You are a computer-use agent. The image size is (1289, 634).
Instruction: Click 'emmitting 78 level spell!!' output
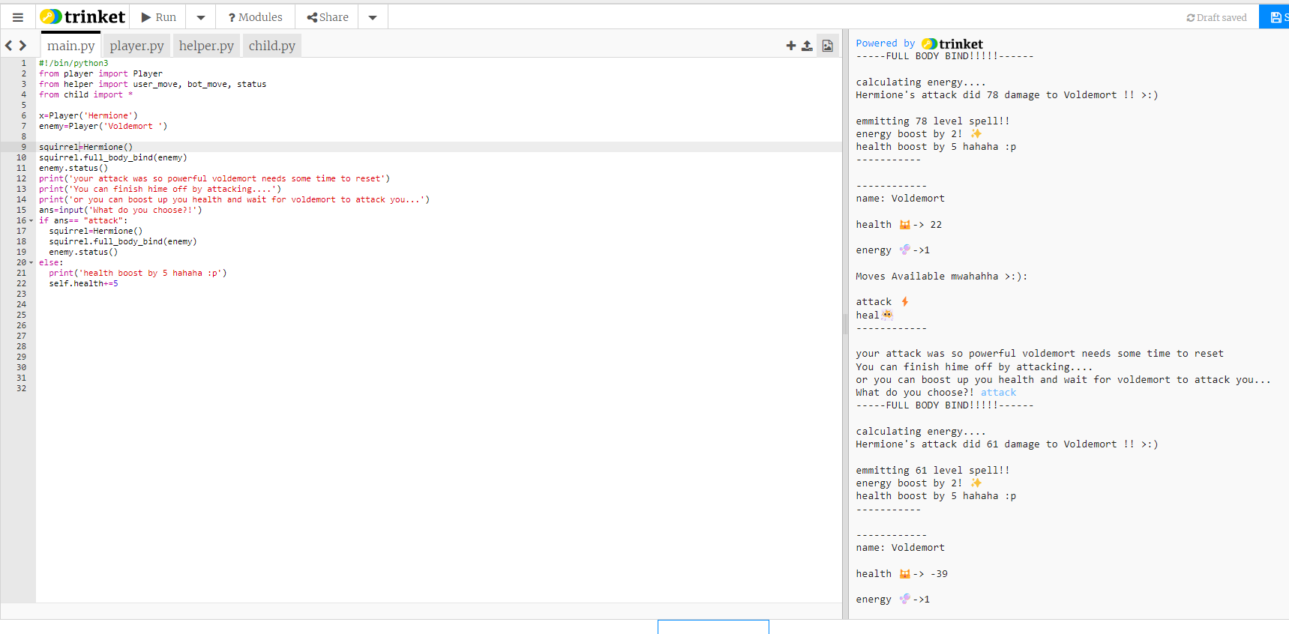coord(932,121)
